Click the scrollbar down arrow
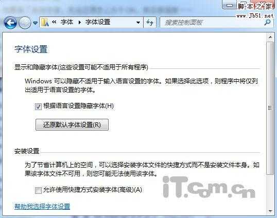The width and height of the screenshot is (277, 218). (x=270, y=211)
